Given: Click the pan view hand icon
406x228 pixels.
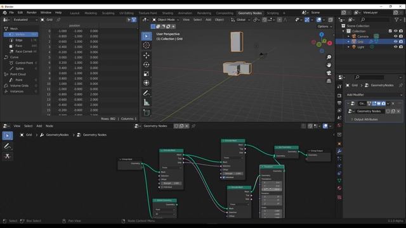Looking at the screenshot, I should tap(329, 65).
